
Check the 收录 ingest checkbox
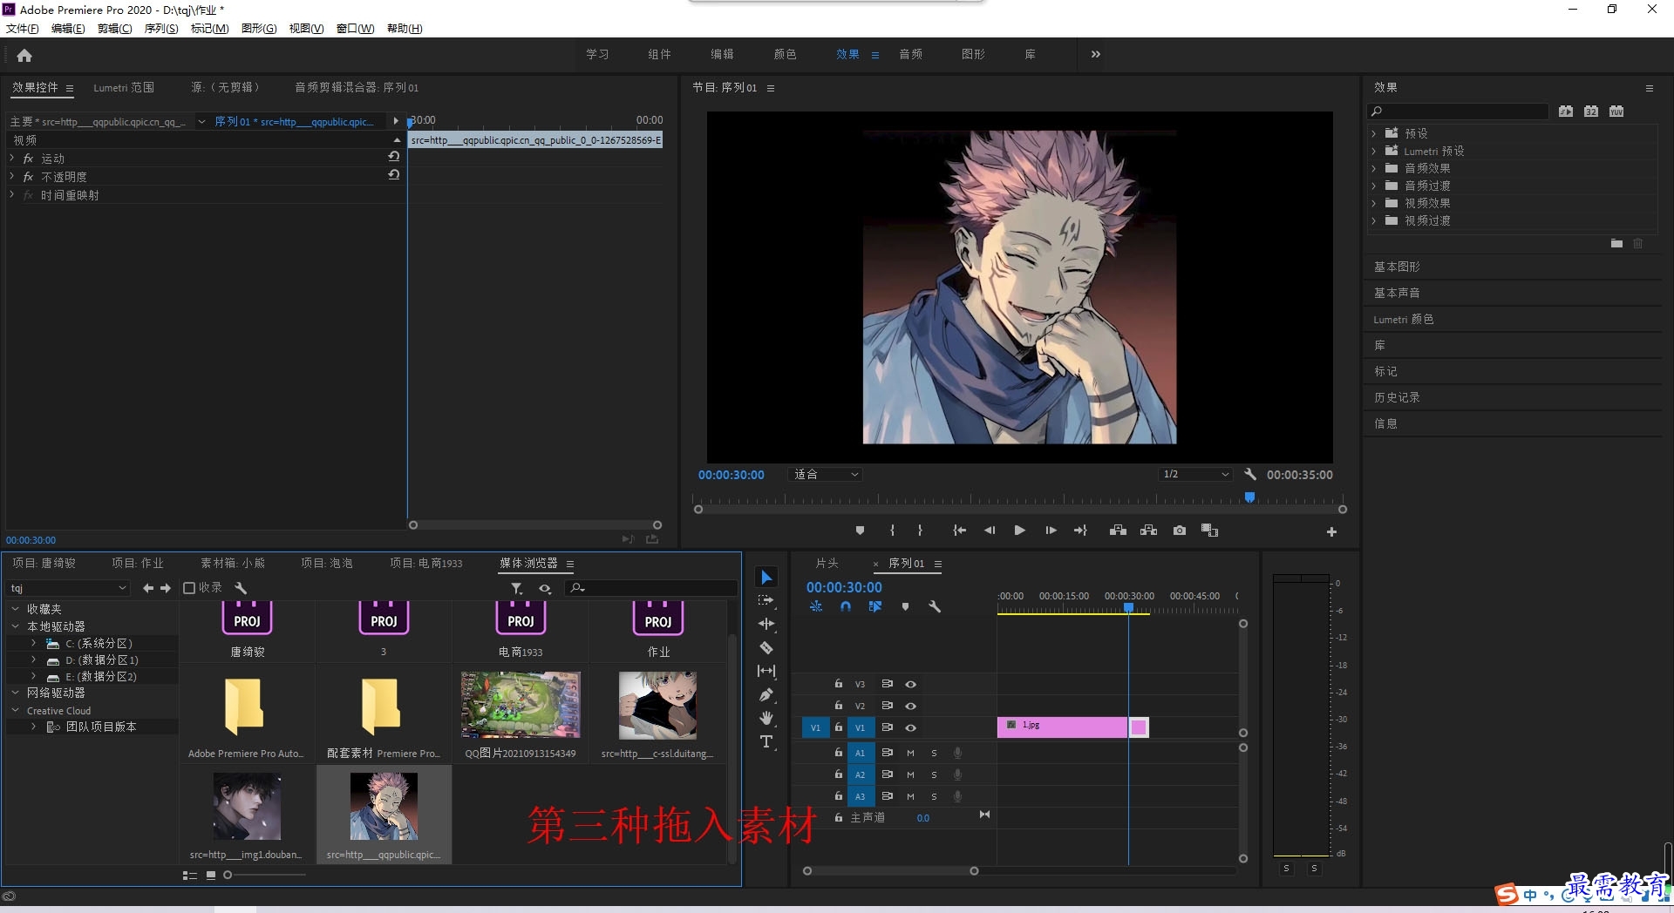[189, 588]
